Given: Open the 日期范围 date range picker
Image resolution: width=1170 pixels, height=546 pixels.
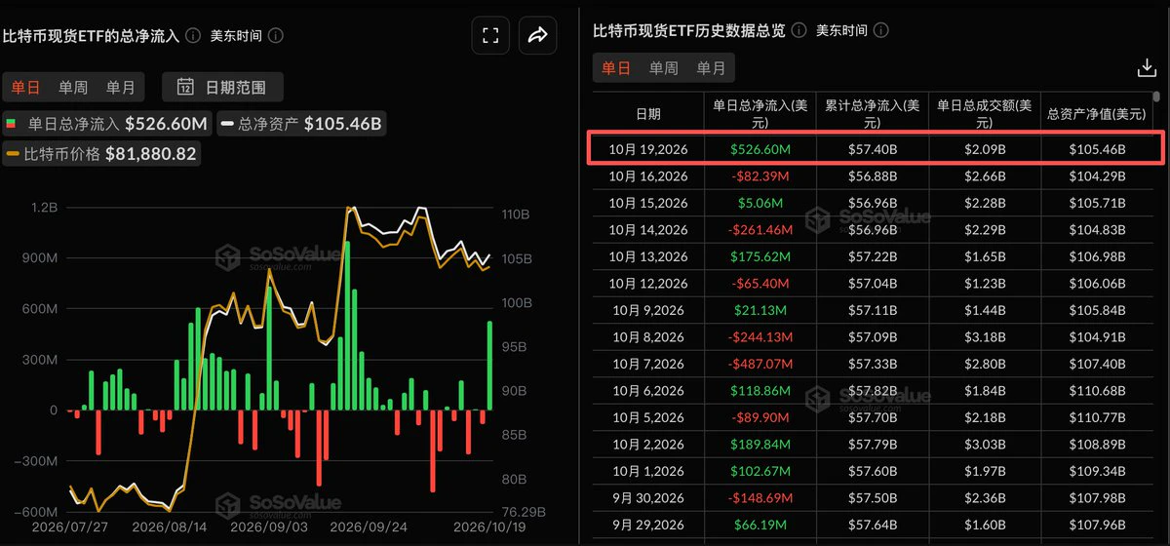Looking at the screenshot, I should click(x=222, y=87).
